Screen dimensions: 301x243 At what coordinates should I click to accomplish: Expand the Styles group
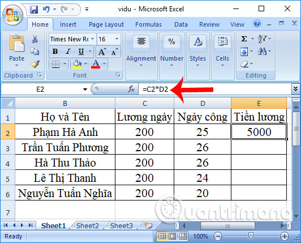click(x=197, y=56)
